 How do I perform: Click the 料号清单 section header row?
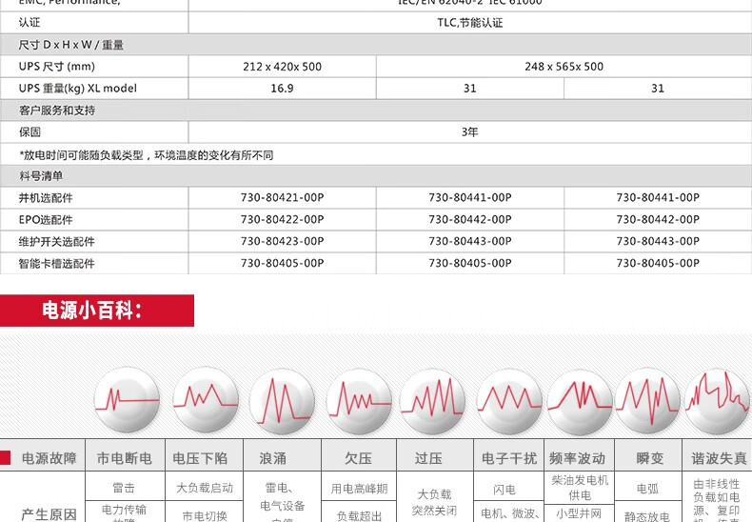pos(376,176)
